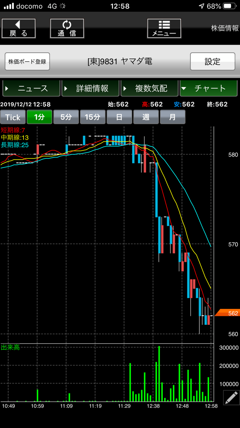Viewport: 240px width, 428px height.
Task: Switch to 日 daily chart
Action: tap(119, 117)
